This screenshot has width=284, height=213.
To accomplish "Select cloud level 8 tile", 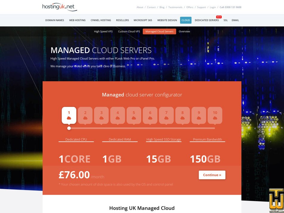I will [x=182, y=115].
